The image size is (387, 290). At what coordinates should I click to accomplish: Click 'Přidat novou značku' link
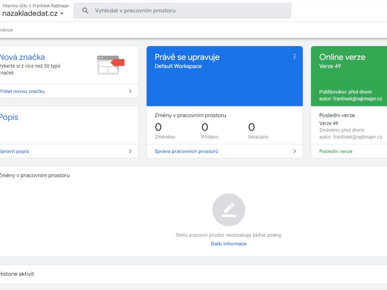pyautogui.click(x=23, y=91)
